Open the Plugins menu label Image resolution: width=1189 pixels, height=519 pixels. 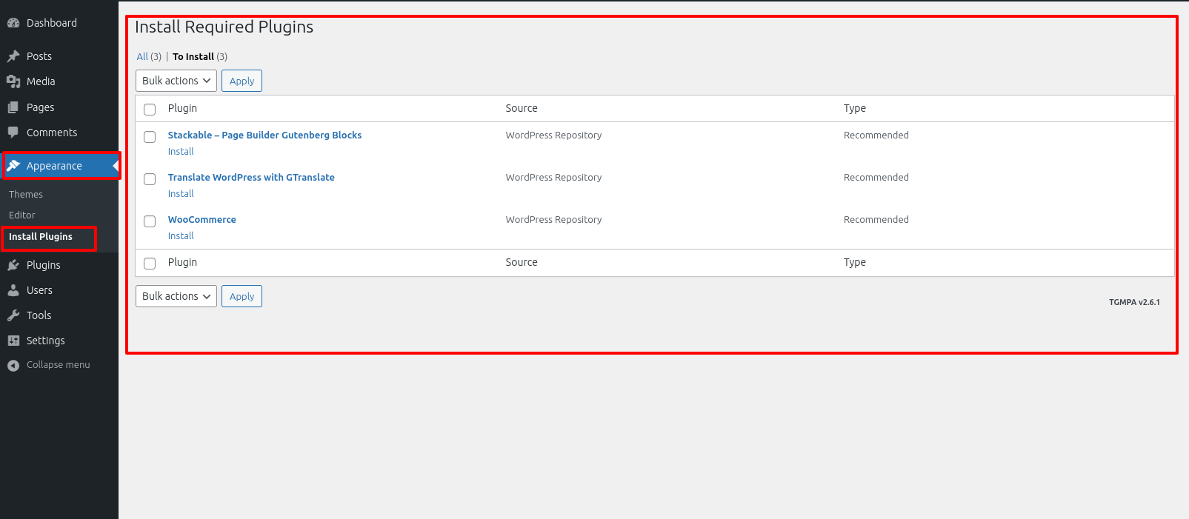coord(44,265)
